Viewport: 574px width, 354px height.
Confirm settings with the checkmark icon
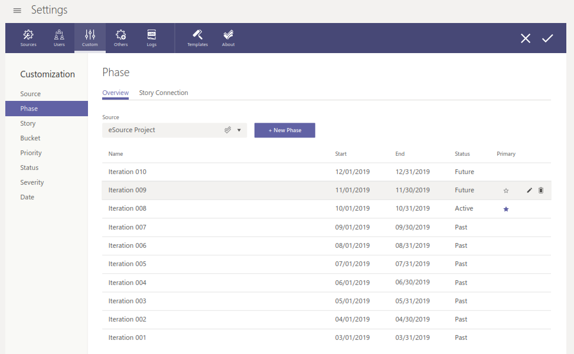point(547,38)
